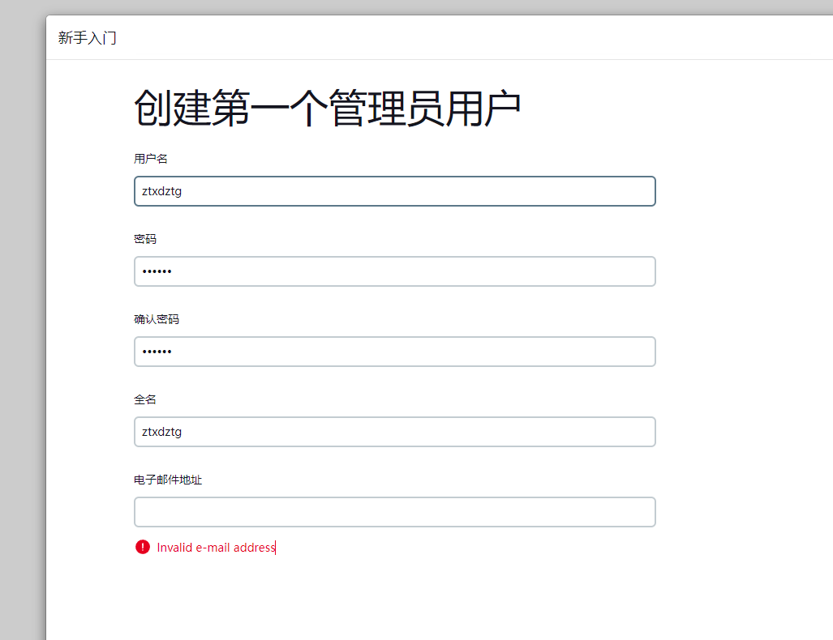Click empty header bar right of 新手入门
833x640 pixels.
(473, 38)
